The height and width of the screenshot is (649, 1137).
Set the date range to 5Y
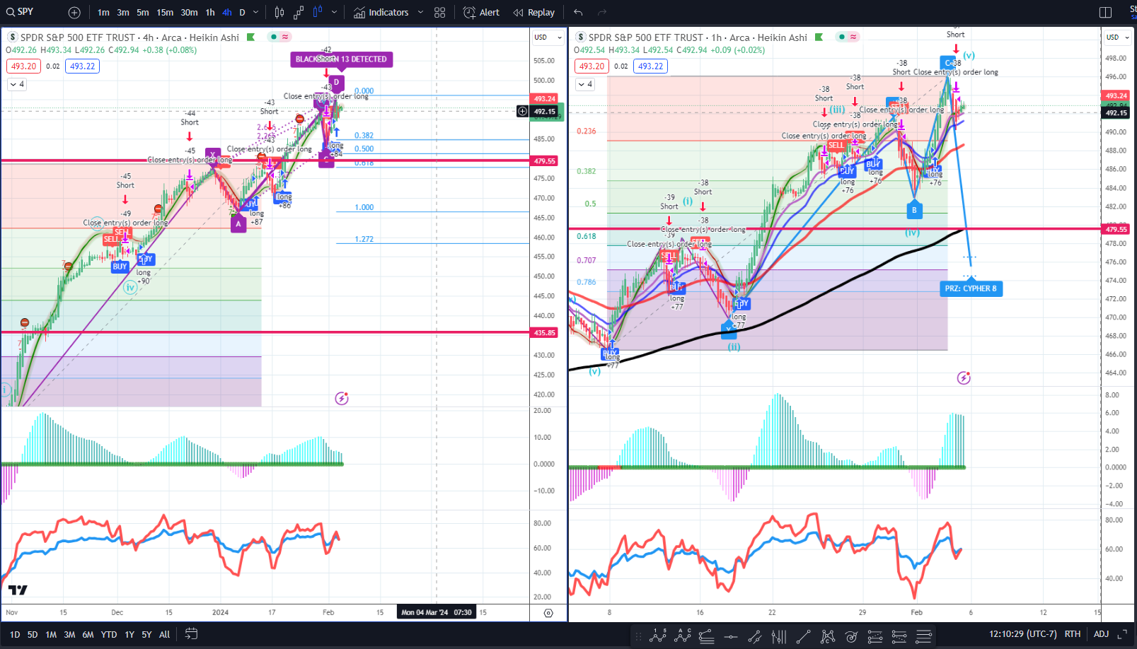[146, 635]
